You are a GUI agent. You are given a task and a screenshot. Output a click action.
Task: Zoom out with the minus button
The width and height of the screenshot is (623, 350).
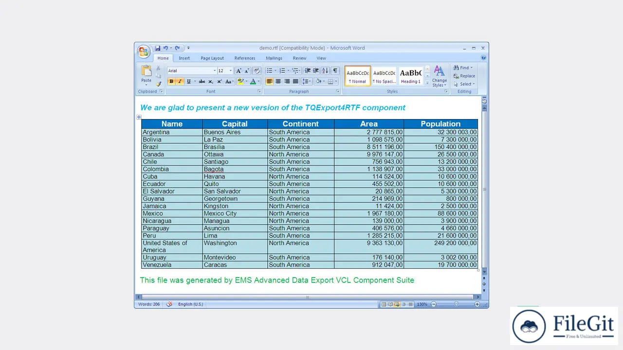(x=434, y=304)
